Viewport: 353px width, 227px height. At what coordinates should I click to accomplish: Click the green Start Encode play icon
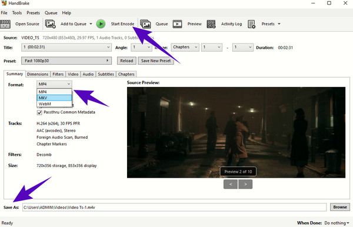(101, 24)
